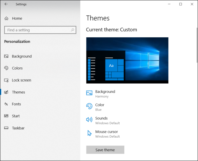Focus the Find a setting search box
The image size is (198, 161).
[x=37, y=30]
